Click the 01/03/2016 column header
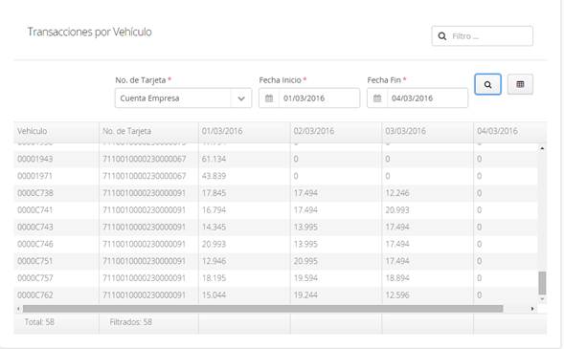 pos(244,131)
